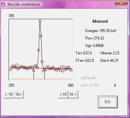Select the Energia= 185,30 keV text
The height and width of the screenshot is (118, 130).
pyautogui.click(x=101, y=31)
